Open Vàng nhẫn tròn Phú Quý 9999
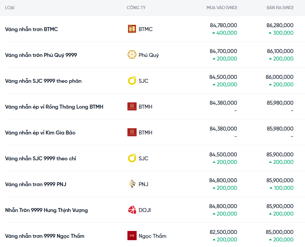Image resolution: width=305 pixels, height=247 pixels. pyautogui.click(x=41, y=55)
